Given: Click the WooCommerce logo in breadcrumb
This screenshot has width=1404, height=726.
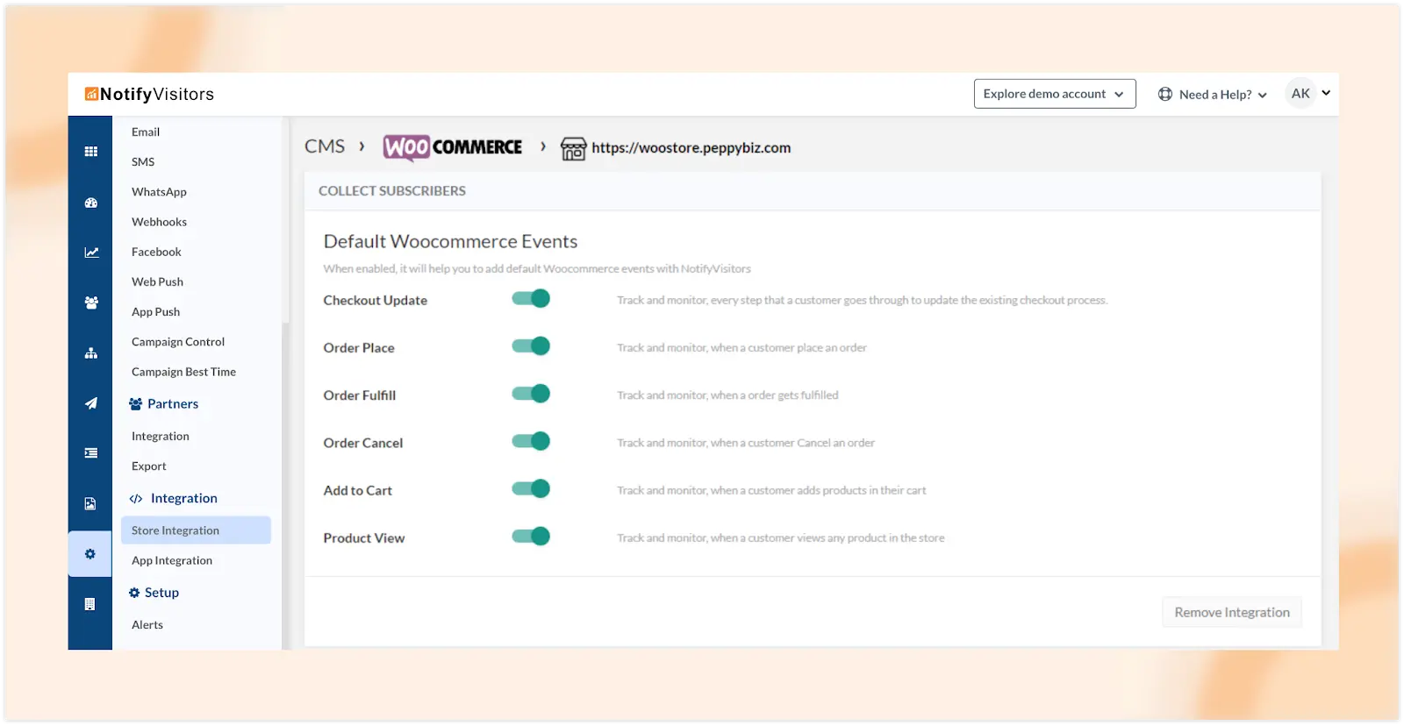Looking at the screenshot, I should [453, 147].
